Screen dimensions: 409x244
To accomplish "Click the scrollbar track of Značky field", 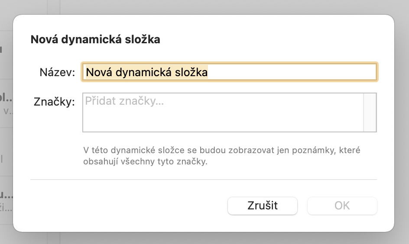I will [370, 112].
